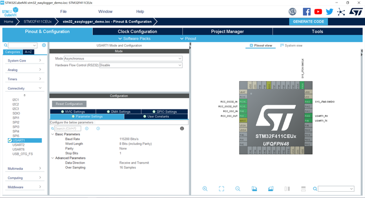
Task: Select the NRST pin on the chip
Action: click(x=243, y=120)
